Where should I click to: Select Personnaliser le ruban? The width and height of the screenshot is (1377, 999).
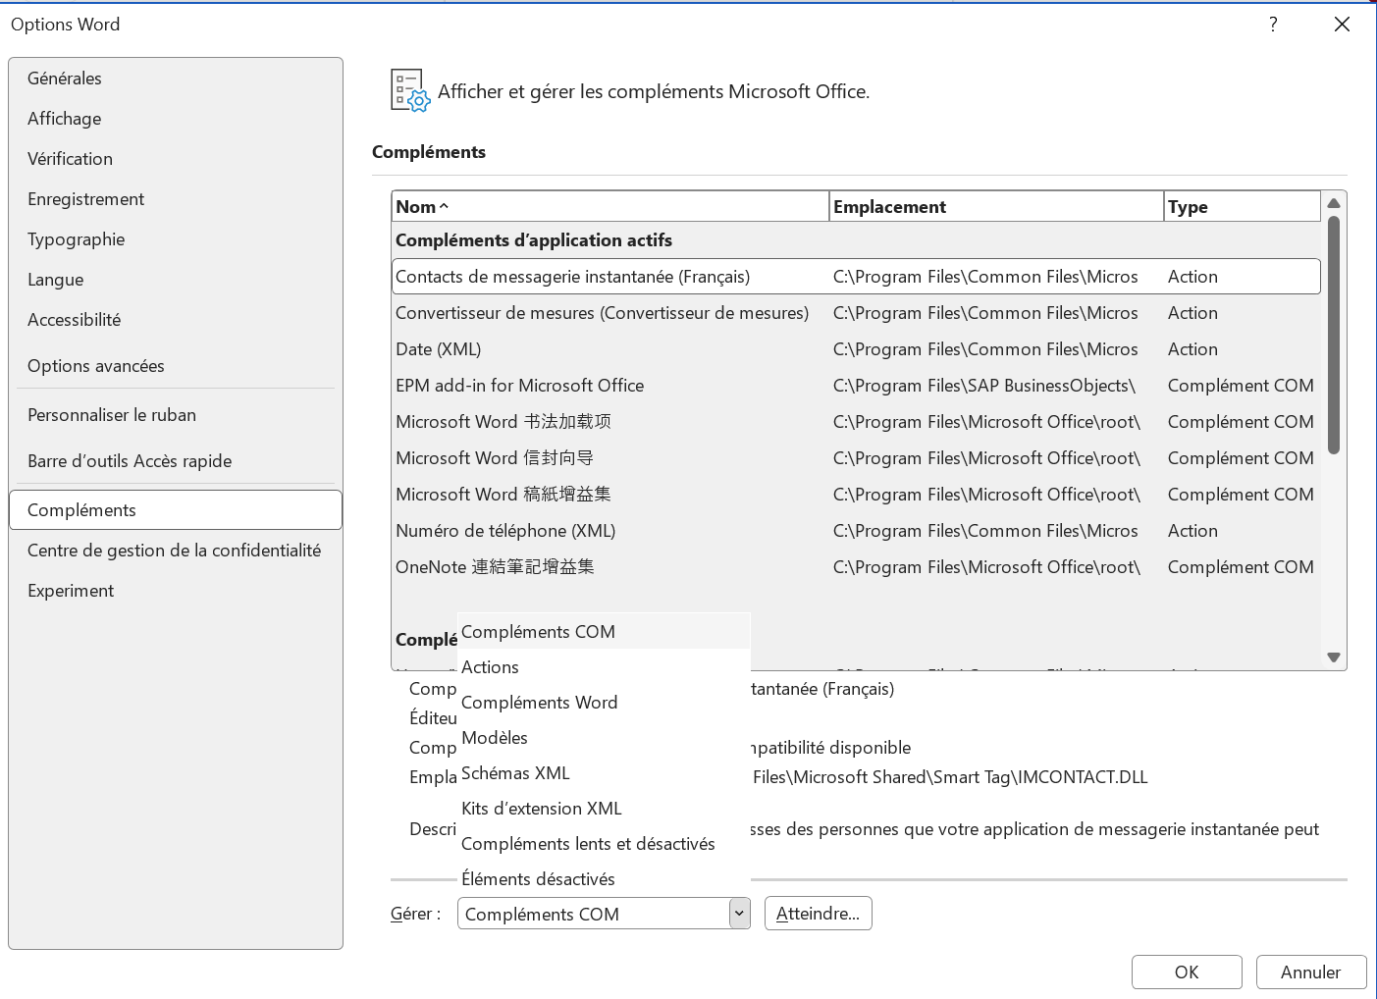[176, 415]
